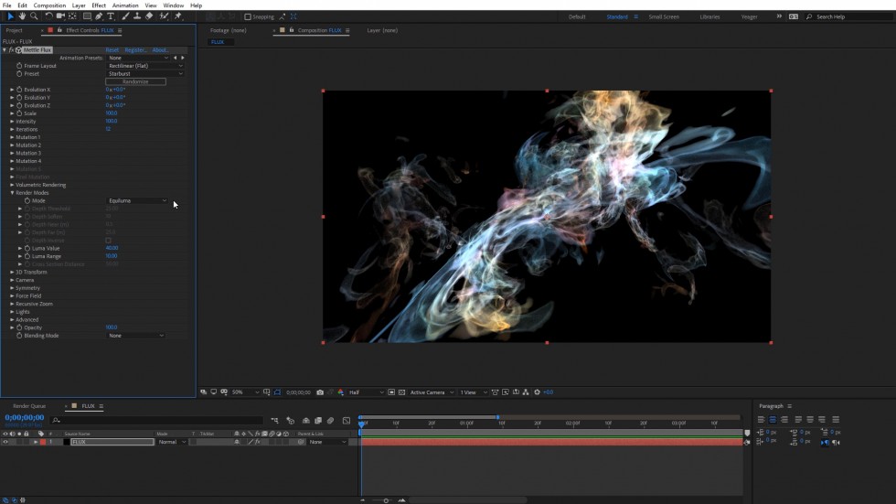The height and width of the screenshot is (504, 896).
Task: Hide the FLUX layer using eye toggle
Action: (5, 442)
